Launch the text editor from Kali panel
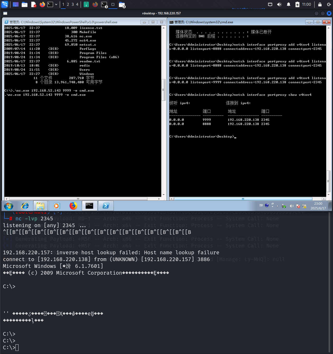The width and height of the screenshot is (333, 354). point(33,4)
